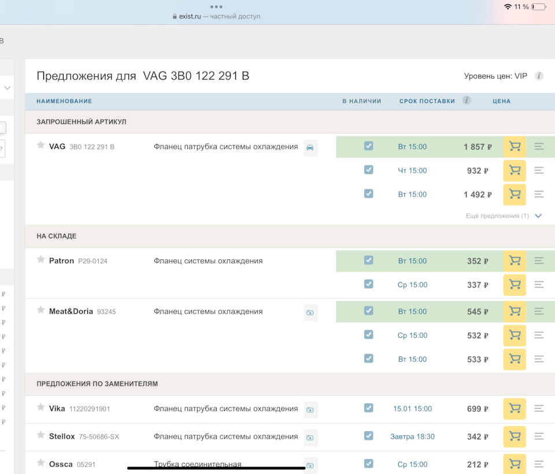Add Meat&Doria 545 ₽ offer to cart
The image size is (555, 474).
point(515,311)
